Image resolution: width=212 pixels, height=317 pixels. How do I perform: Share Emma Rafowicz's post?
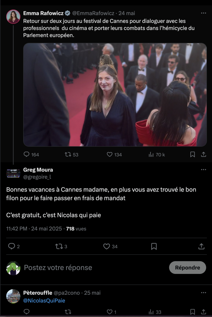(203, 154)
